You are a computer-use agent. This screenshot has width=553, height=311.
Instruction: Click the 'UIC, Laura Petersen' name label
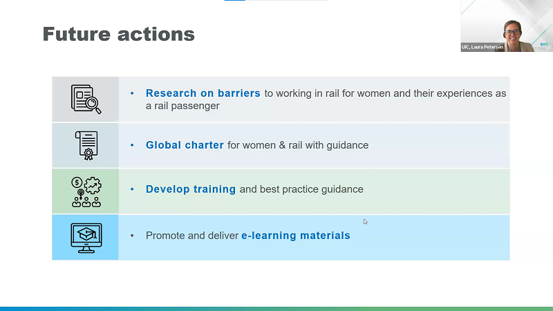click(482, 47)
